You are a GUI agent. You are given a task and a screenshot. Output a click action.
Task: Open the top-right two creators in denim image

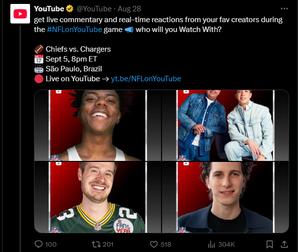click(226, 126)
